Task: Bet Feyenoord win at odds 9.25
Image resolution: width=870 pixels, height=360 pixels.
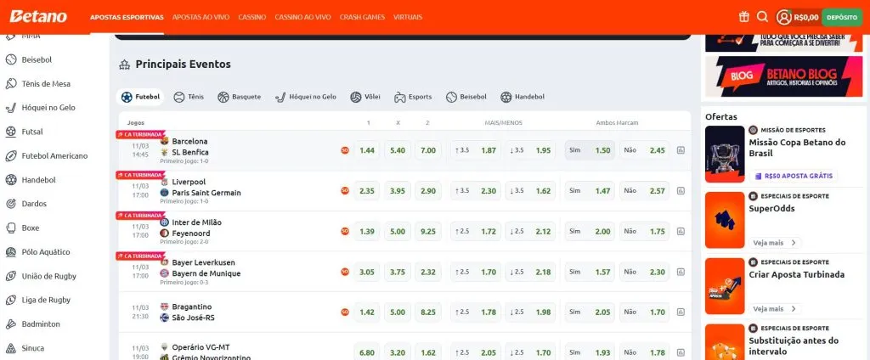Action: click(428, 231)
